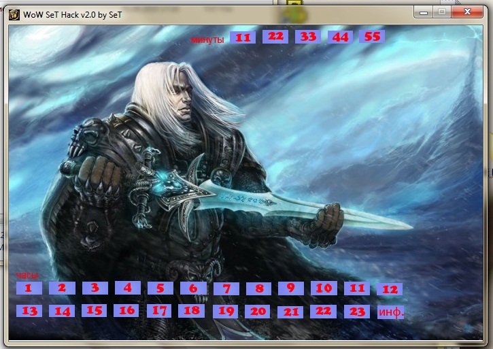
Task: Choose the hour 19 button
Action: pos(226,311)
